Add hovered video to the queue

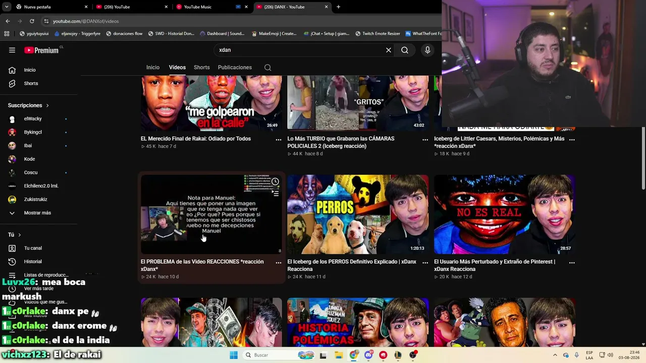point(275,193)
